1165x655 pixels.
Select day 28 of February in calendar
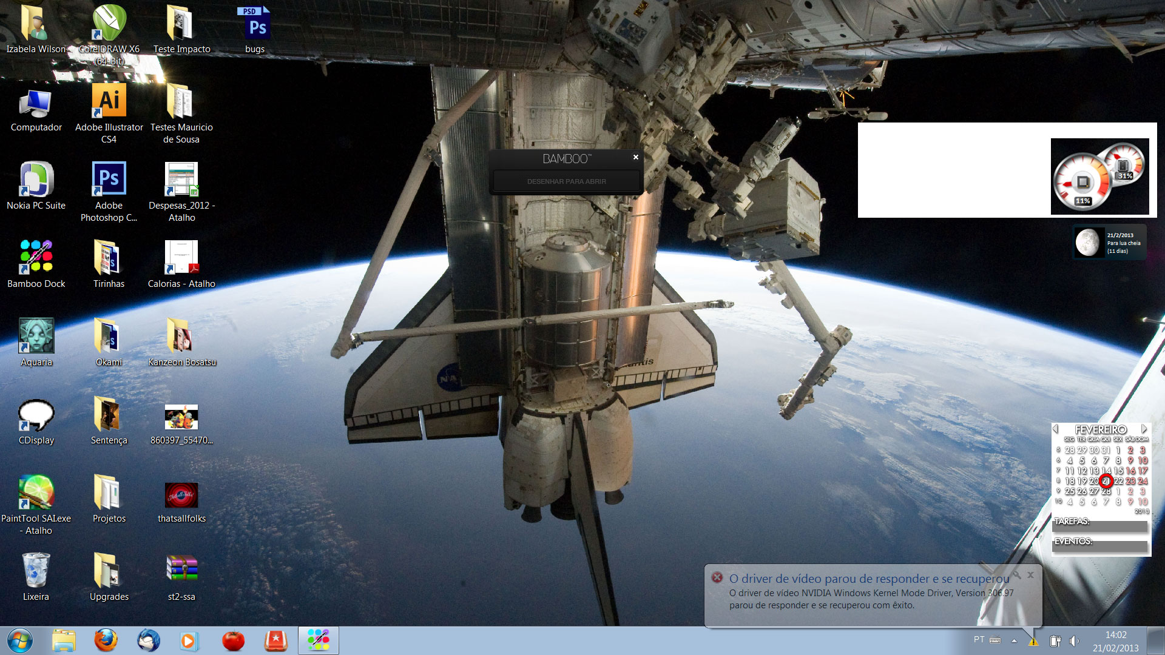point(1106,491)
